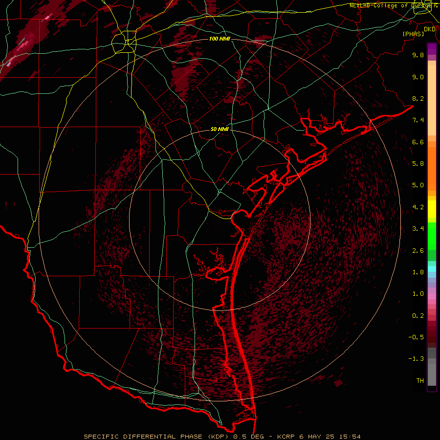Click the 0.2 value on the color scale
Screen dimensions: 440x440
click(x=418, y=316)
